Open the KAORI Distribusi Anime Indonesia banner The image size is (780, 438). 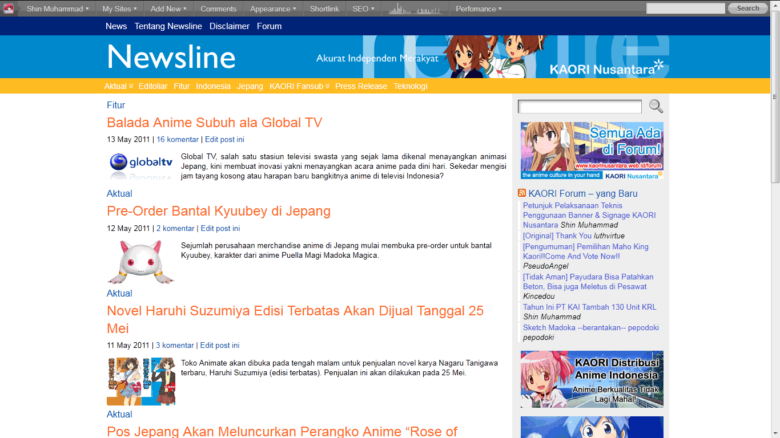[592, 379]
